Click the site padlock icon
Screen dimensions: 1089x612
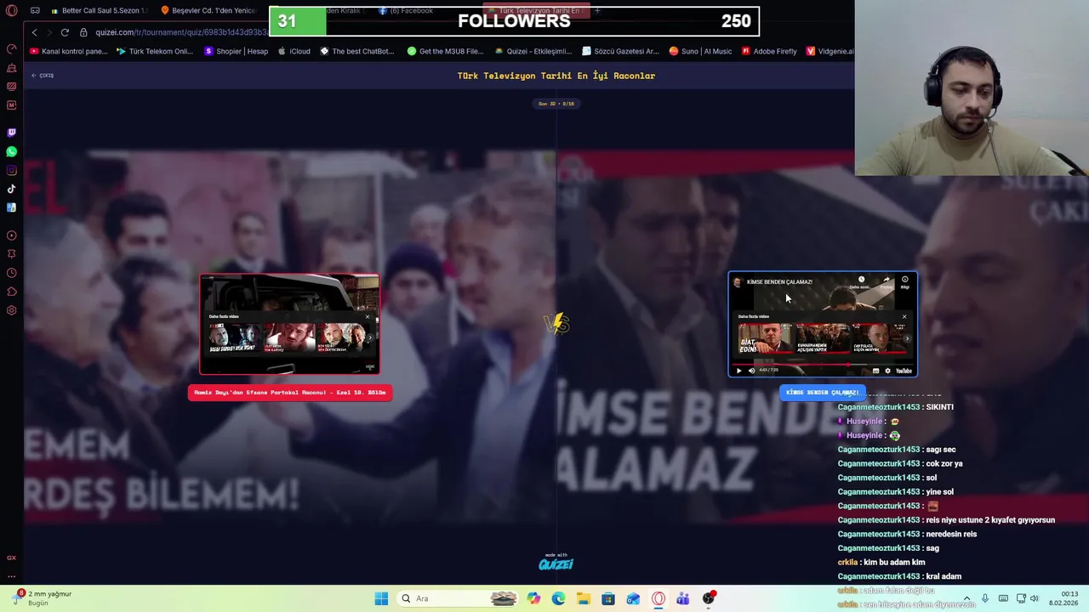pyautogui.click(x=83, y=32)
